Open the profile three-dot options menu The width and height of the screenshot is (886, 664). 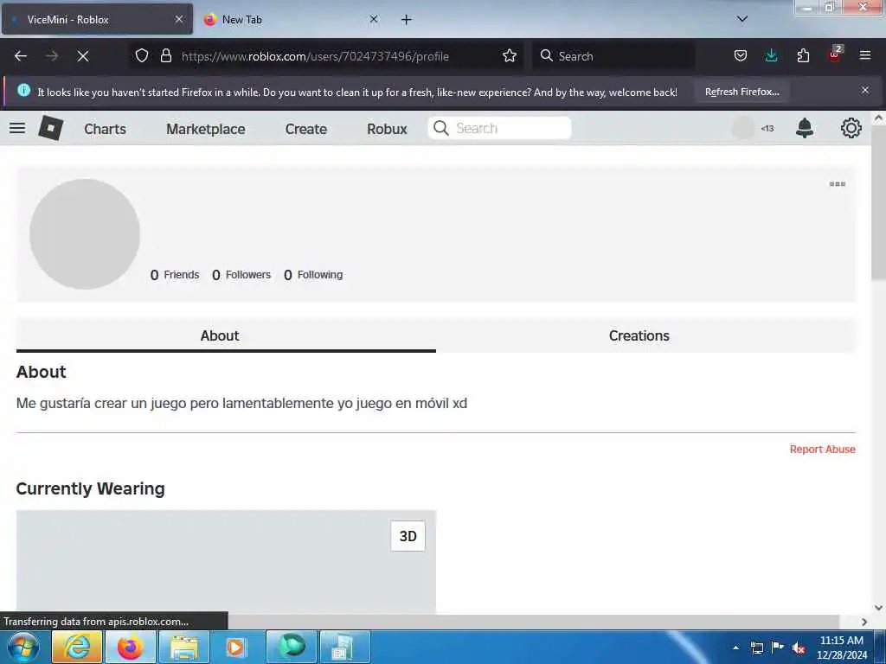838,184
